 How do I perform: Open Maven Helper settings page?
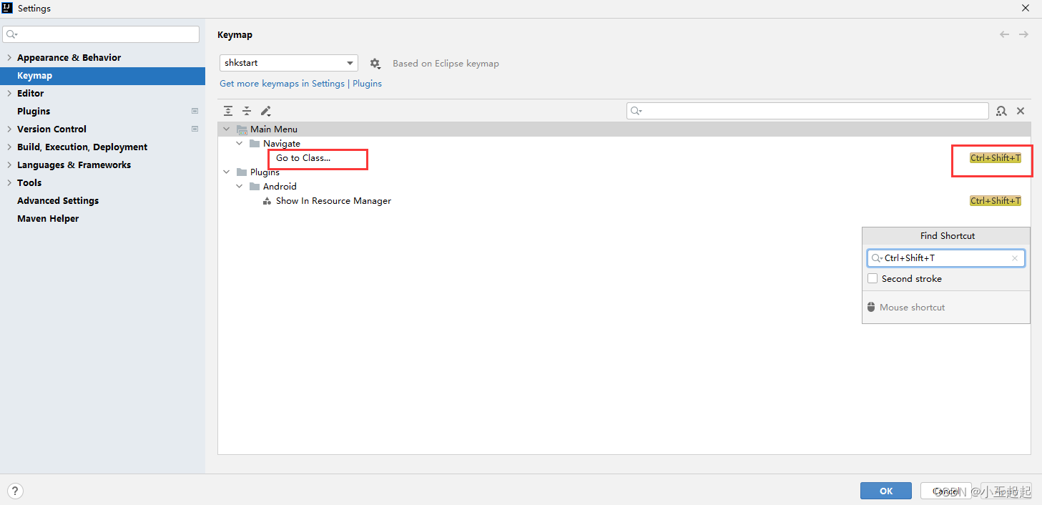[48, 218]
